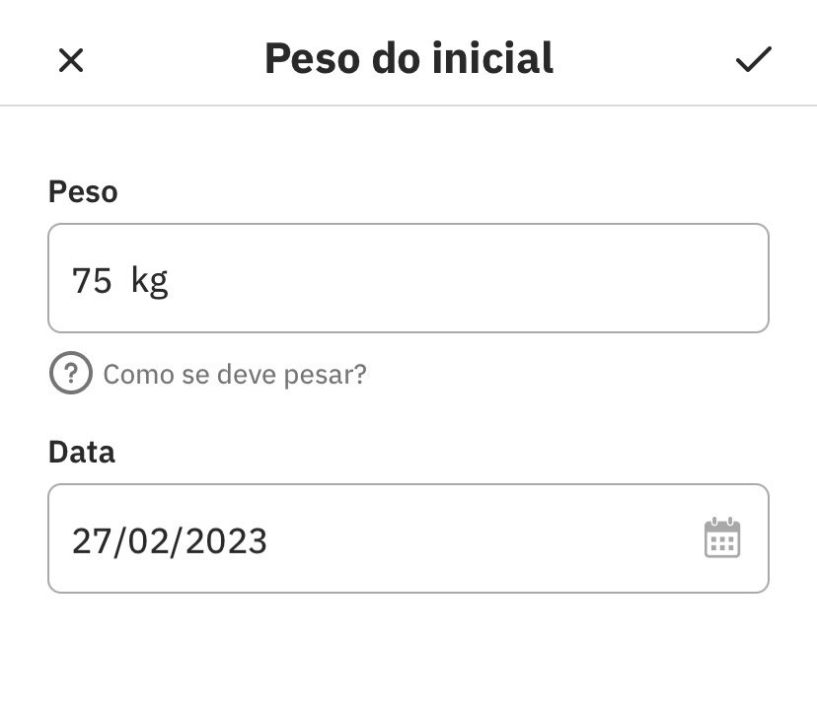Show the date picker from the calendar glyph
This screenshot has width=817, height=712.
722,537
